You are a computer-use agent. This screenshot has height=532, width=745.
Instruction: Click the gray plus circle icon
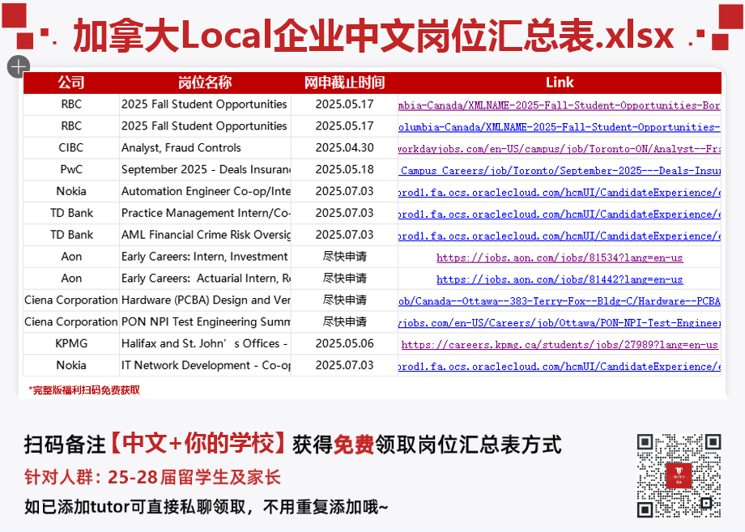pyautogui.click(x=19, y=66)
